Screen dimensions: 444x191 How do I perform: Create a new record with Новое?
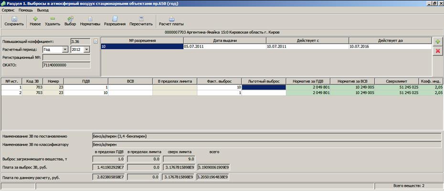pos(35,20)
